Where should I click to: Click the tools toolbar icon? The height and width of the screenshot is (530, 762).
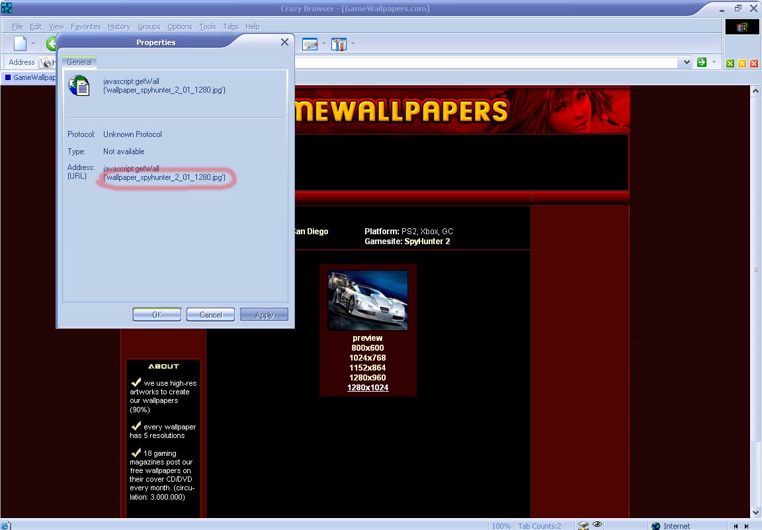coord(339,44)
